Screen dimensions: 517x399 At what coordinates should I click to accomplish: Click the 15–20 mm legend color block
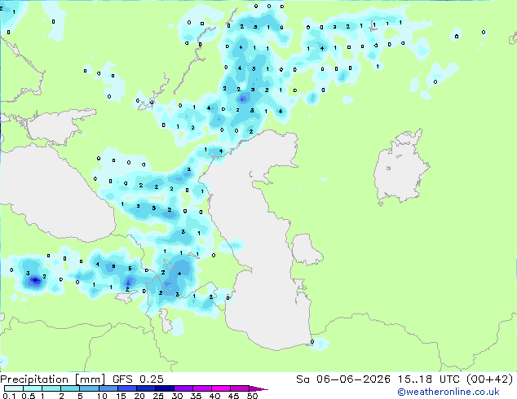[x=126, y=388]
